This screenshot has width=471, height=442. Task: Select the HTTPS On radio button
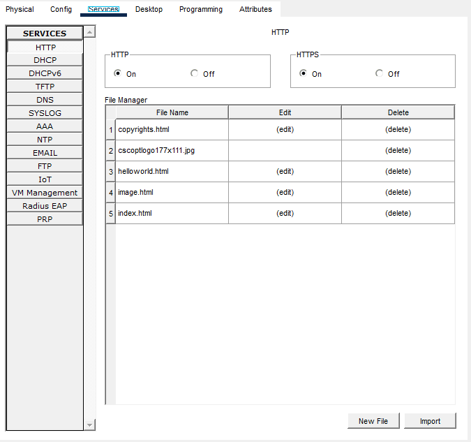point(304,73)
